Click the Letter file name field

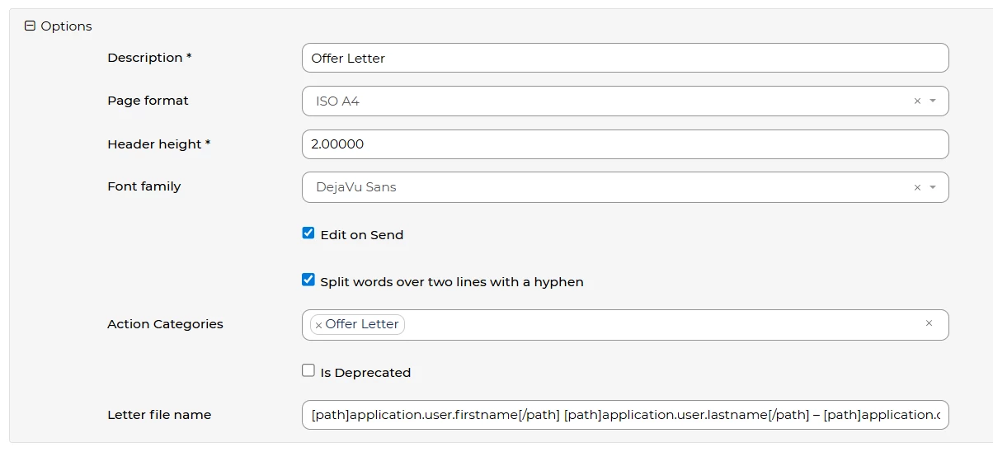(625, 415)
